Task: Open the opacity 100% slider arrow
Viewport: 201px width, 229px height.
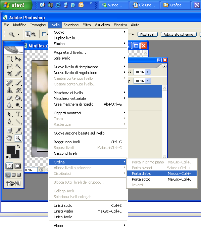Action: coord(148,72)
